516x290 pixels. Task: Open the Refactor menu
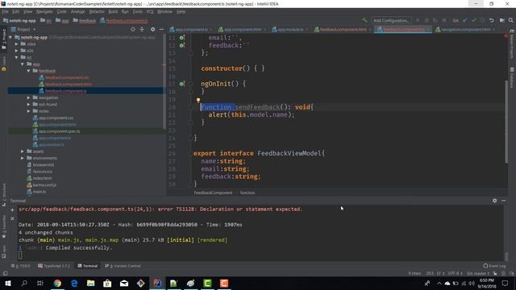click(x=97, y=11)
